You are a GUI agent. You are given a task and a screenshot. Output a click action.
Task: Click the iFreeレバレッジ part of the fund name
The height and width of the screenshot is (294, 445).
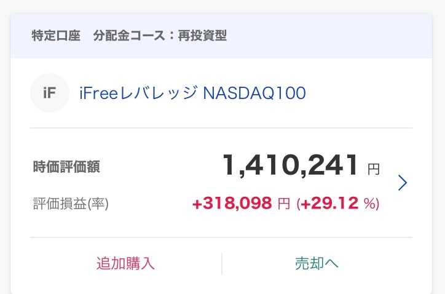138,93
